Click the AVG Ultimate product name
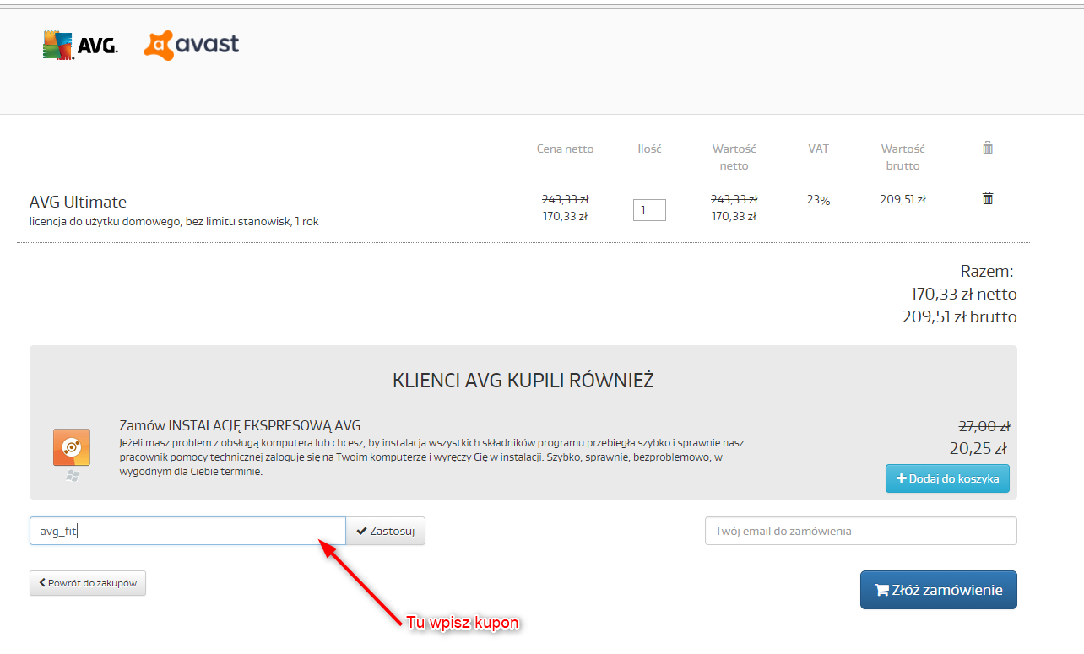 click(78, 202)
